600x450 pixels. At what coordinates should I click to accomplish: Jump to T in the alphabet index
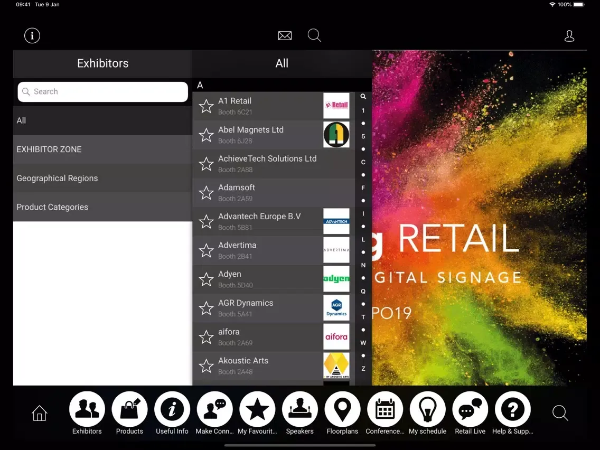(363, 317)
